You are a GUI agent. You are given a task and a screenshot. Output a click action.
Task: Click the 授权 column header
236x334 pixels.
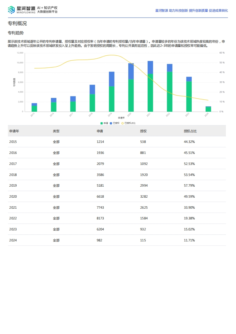(x=143, y=131)
